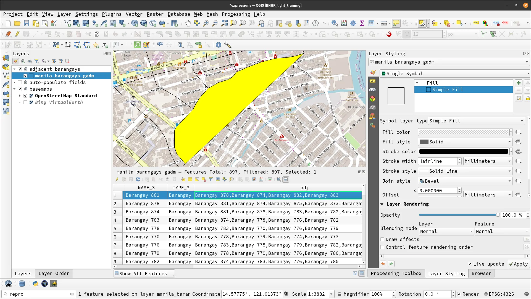This screenshot has width=531, height=299.
Task: Toggle editing pencil in attribute table
Action: click(117, 180)
